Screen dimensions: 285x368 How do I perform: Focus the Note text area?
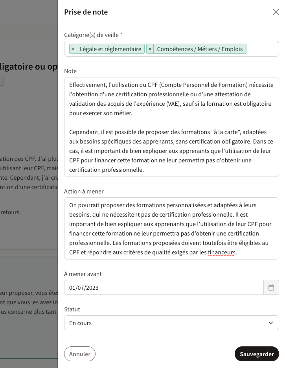[171, 127]
